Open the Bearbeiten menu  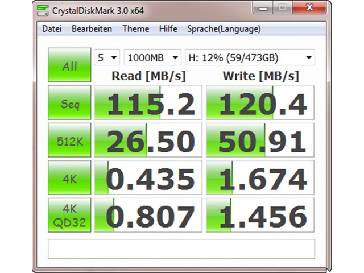point(92,29)
